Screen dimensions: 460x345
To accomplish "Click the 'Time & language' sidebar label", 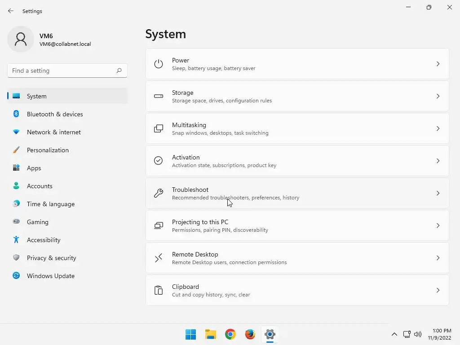I will [x=51, y=204].
